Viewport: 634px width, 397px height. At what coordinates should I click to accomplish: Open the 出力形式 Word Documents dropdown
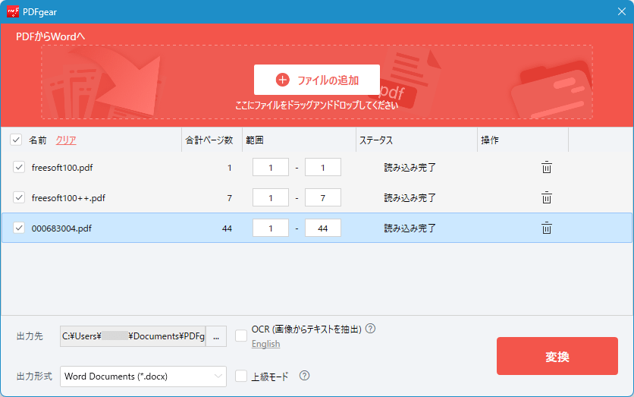point(143,377)
